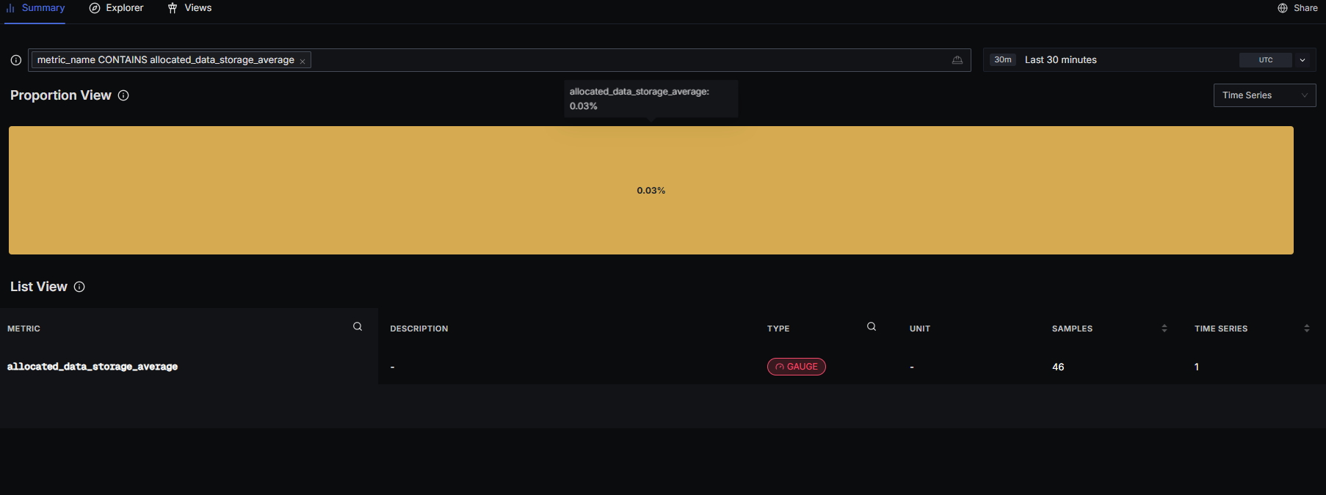Click the time range chevron arrow
Screen dimensions: 1326x495
pyautogui.click(x=1303, y=60)
